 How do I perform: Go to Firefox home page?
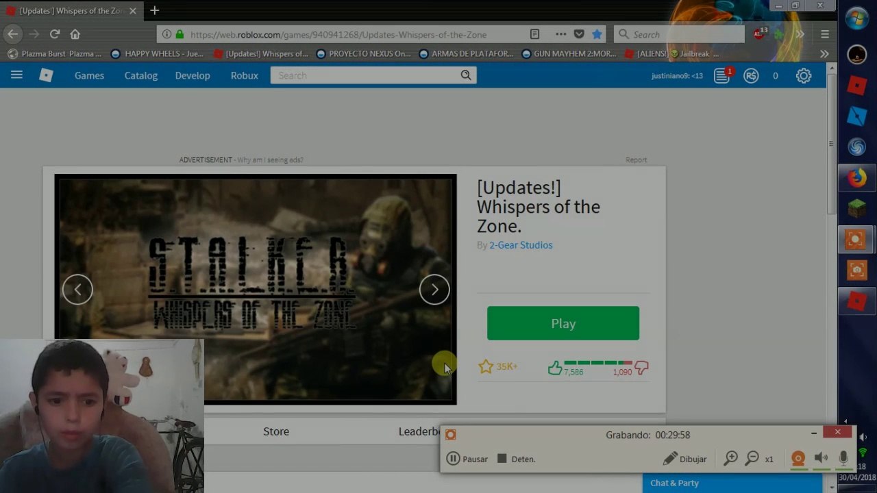click(75, 34)
